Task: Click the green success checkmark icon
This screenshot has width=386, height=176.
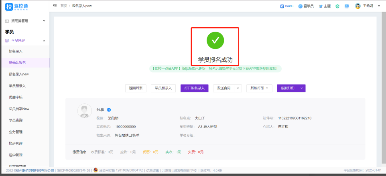Action: tap(215, 40)
